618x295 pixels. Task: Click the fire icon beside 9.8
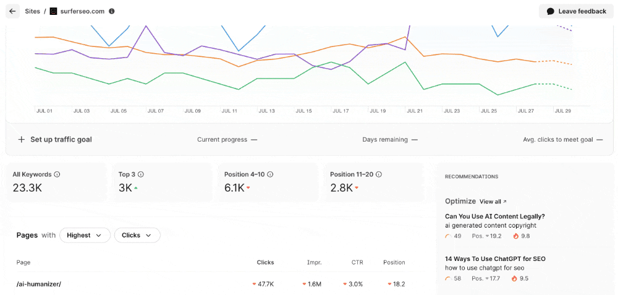pyautogui.click(x=515, y=236)
